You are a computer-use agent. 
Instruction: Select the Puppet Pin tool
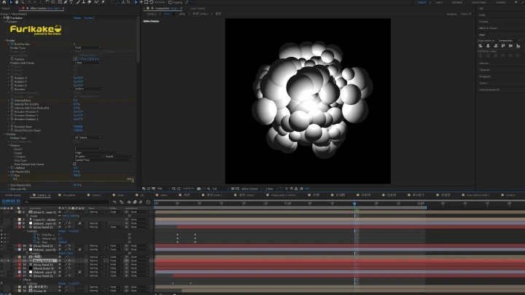pos(103,2)
